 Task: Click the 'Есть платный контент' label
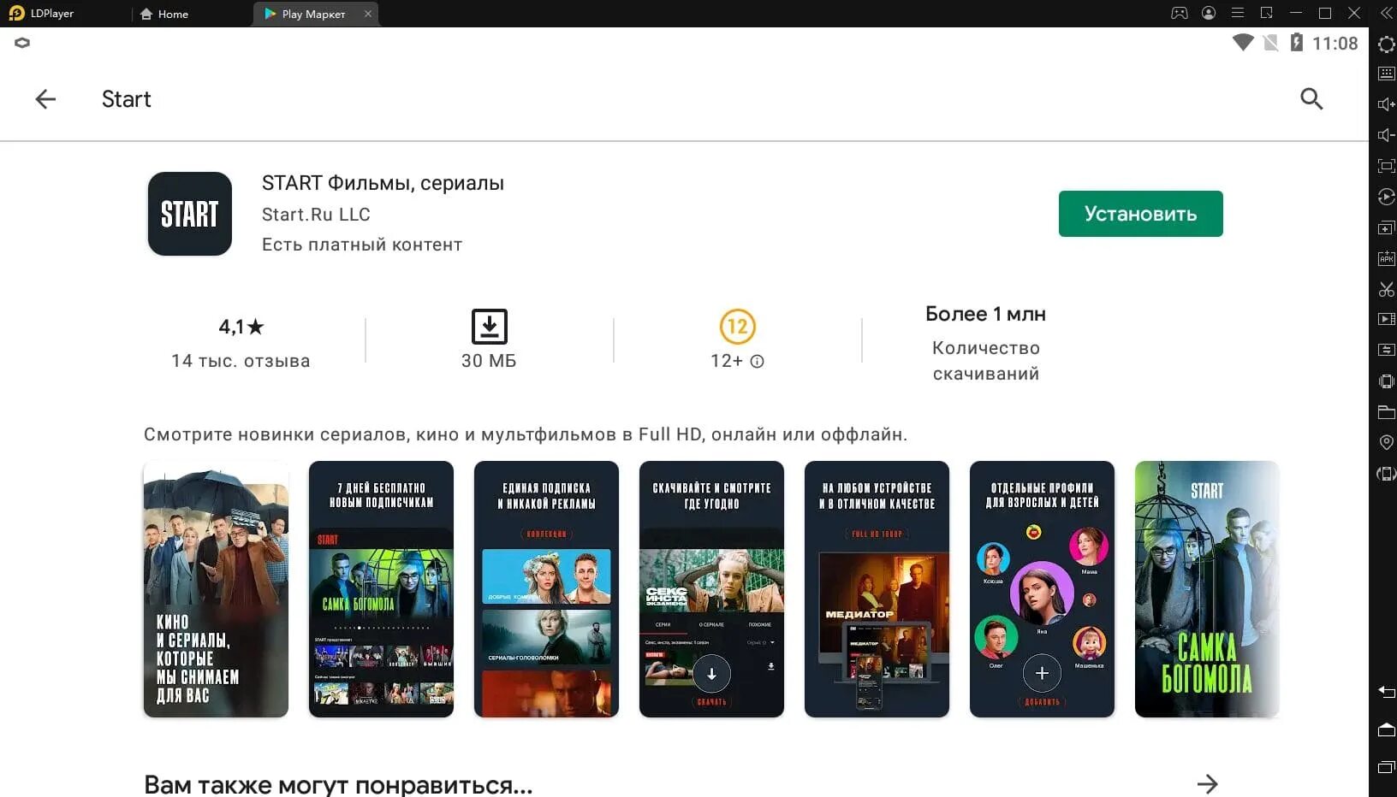[x=362, y=245]
